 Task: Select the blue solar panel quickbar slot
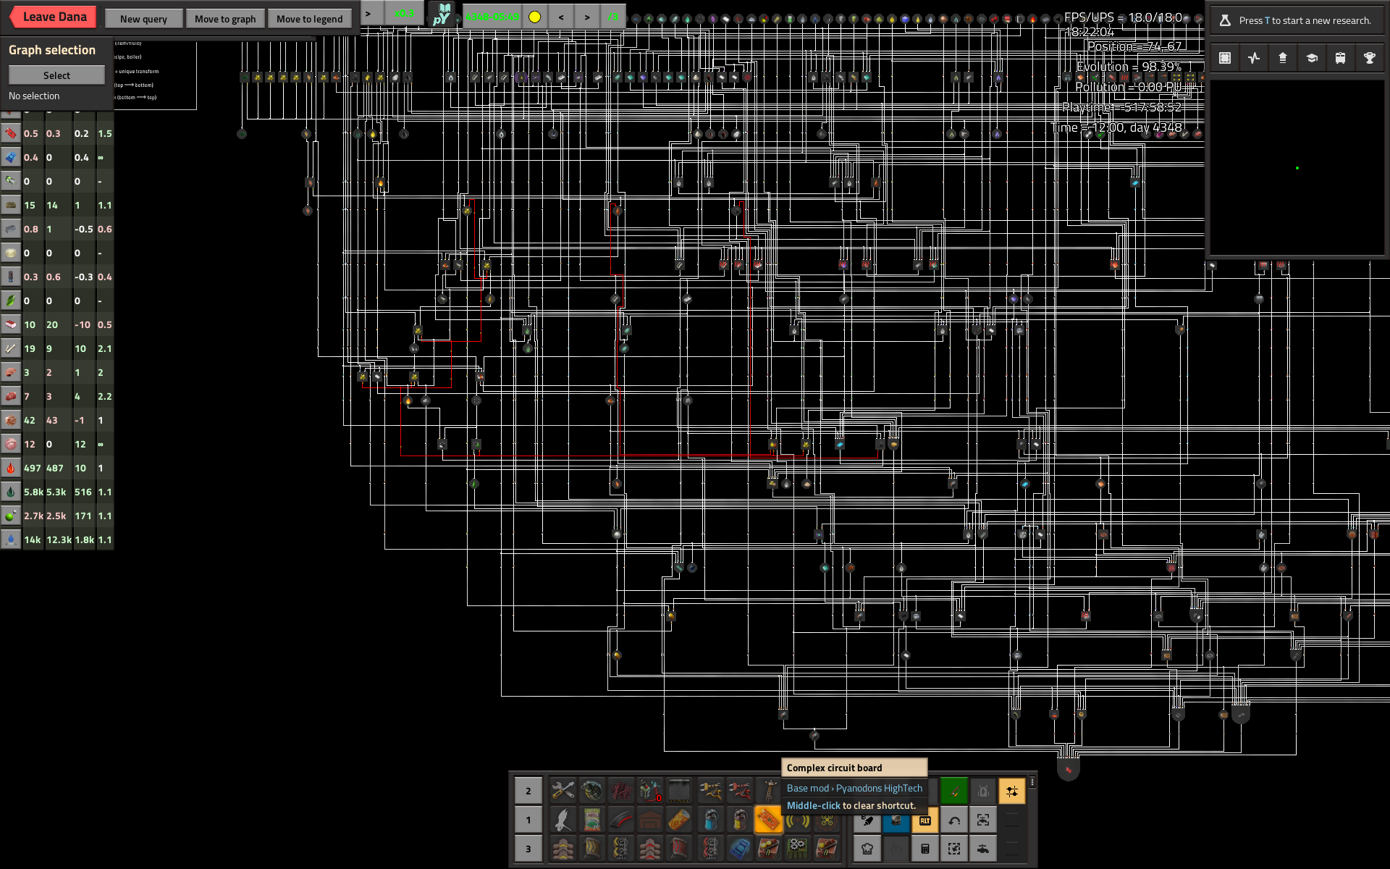[740, 849]
